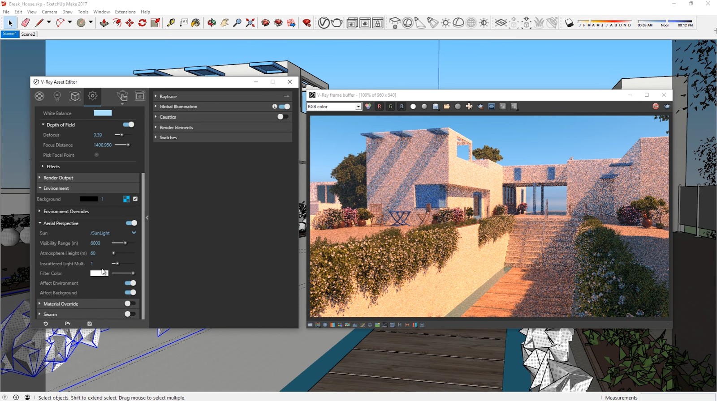Screen dimensions: 717x401
Task: Open Geometry tab in Asset Editor
Action: pos(75,96)
